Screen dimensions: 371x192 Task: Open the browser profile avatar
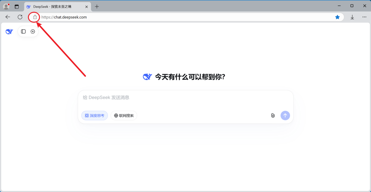tap(6, 7)
